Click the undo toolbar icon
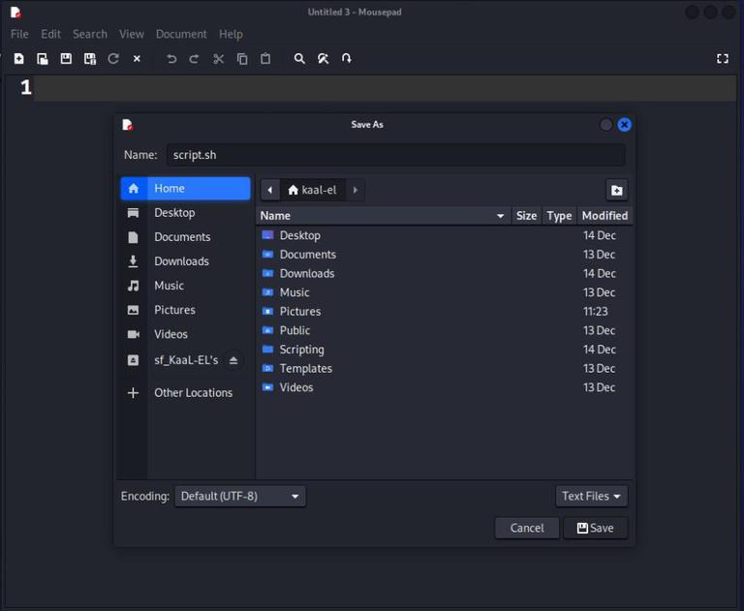Image resolution: width=744 pixels, height=611 pixels. click(171, 58)
